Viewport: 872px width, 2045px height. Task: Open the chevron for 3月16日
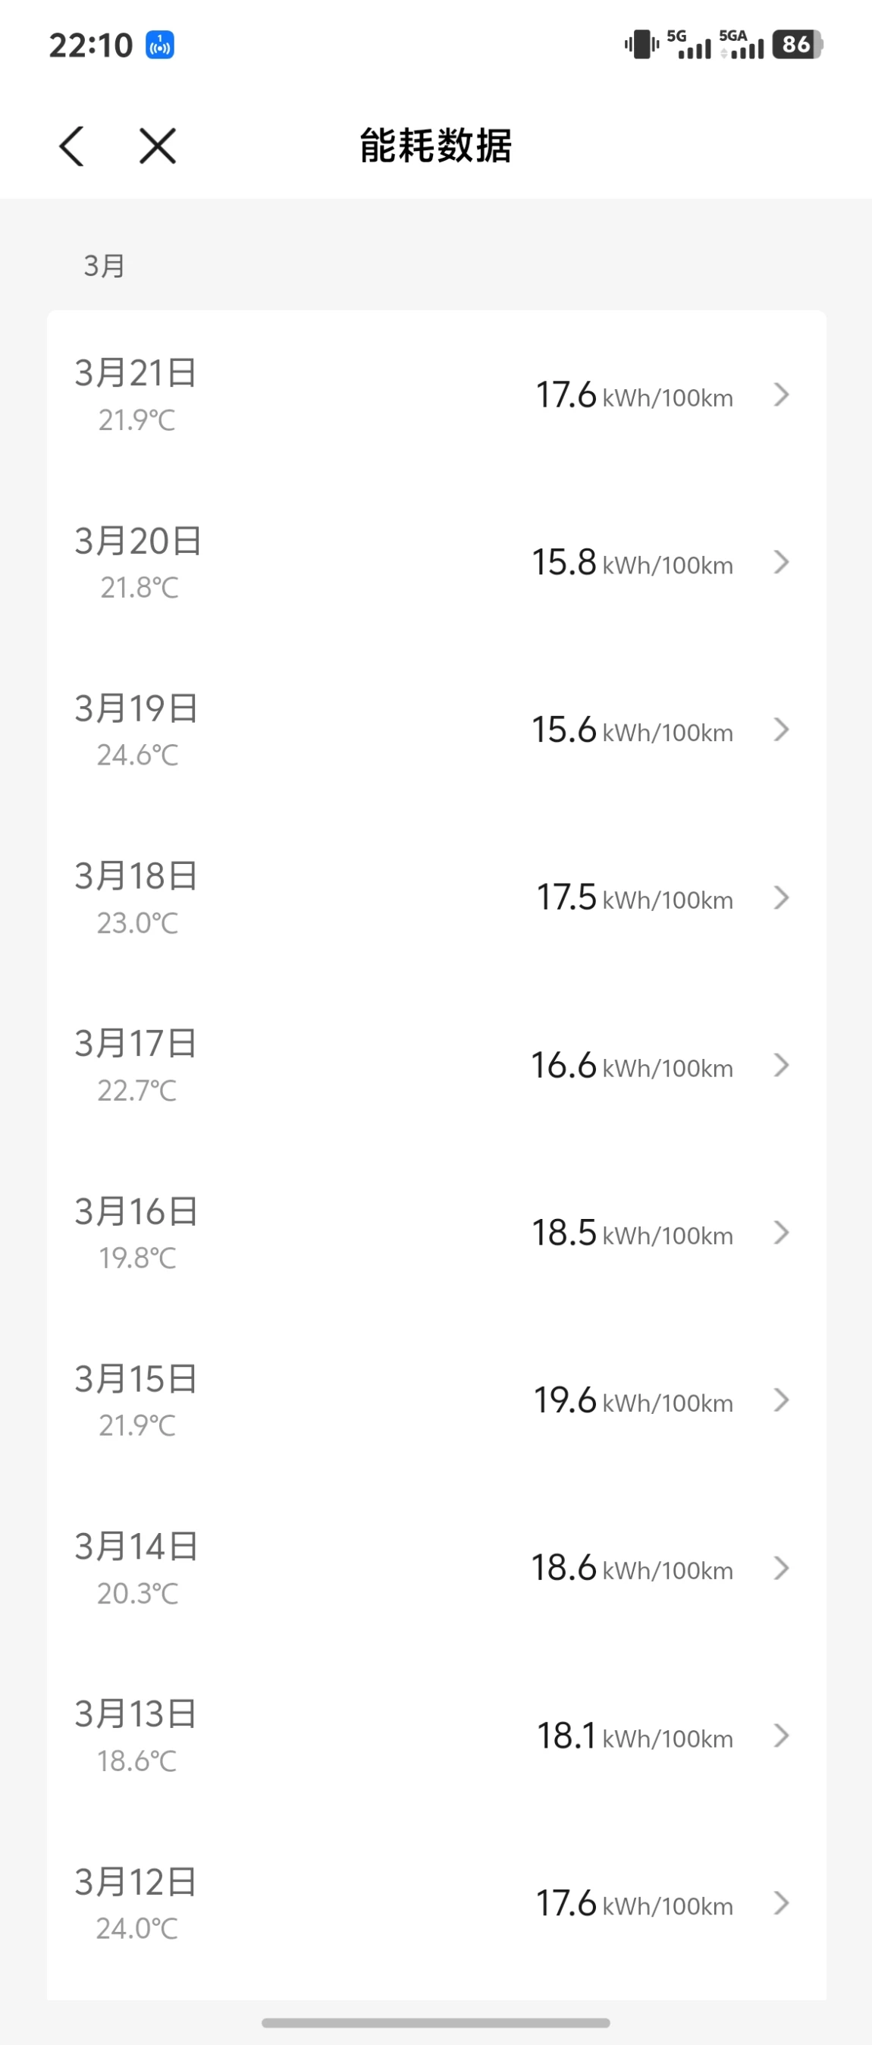[781, 1233]
